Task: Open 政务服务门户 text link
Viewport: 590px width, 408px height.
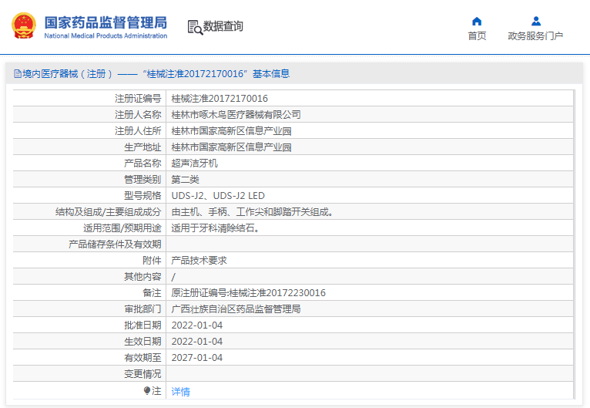Action: pos(535,35)
